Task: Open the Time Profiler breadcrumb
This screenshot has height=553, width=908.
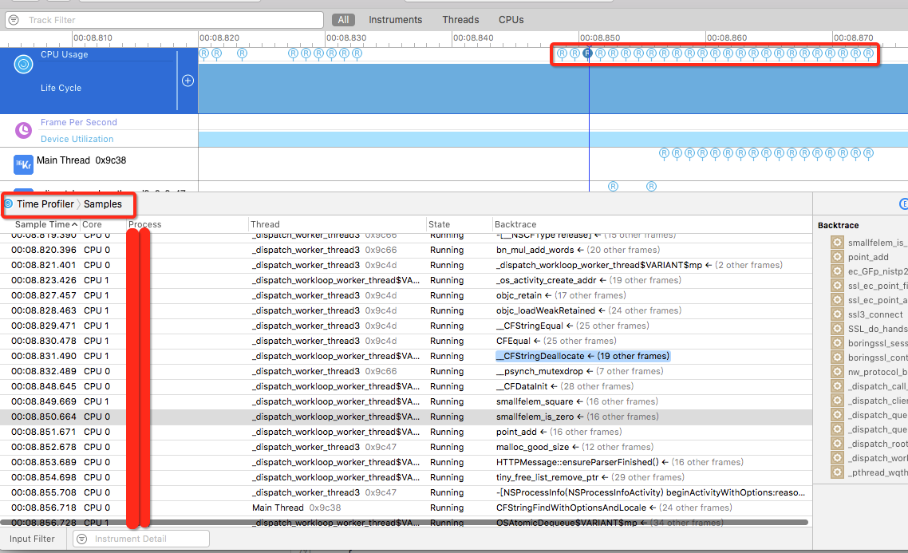Action: (45, 203)
